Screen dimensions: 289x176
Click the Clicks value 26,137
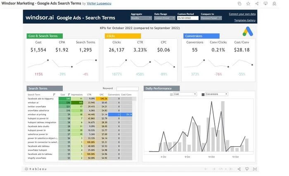tap(116, 50)
